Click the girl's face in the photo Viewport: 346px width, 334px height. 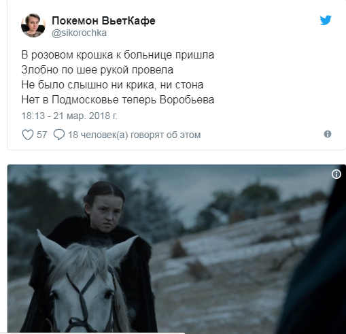coord(105,214)
